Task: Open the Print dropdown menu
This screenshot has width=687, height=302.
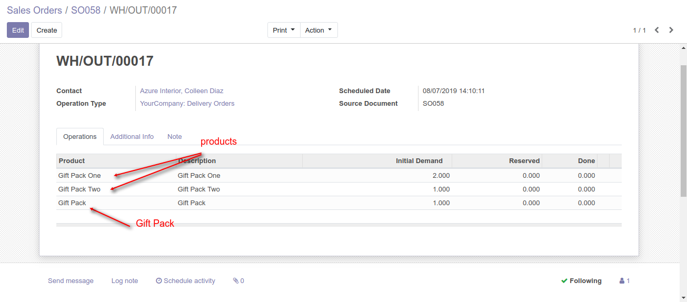Action: (x=284, y=30)
